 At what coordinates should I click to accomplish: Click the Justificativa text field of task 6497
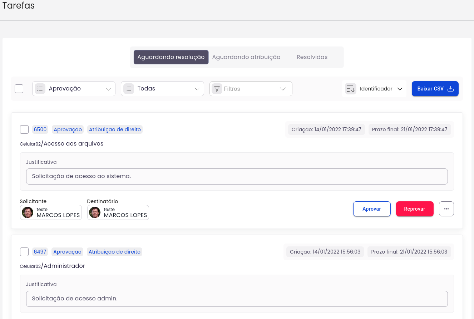click(237, 299)
